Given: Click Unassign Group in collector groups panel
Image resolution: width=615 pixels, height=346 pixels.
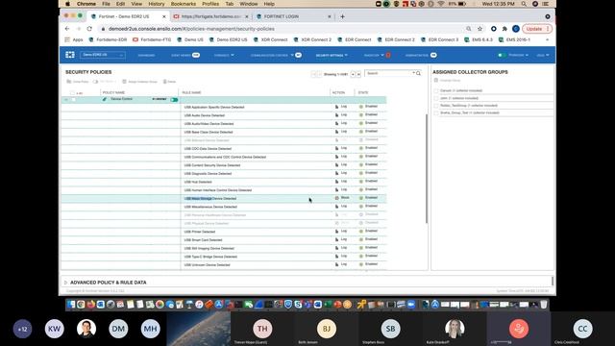Looking at the screenshot, I should 447,81.
